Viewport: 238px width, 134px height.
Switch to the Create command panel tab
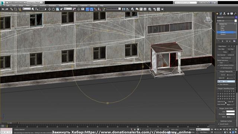217,14
